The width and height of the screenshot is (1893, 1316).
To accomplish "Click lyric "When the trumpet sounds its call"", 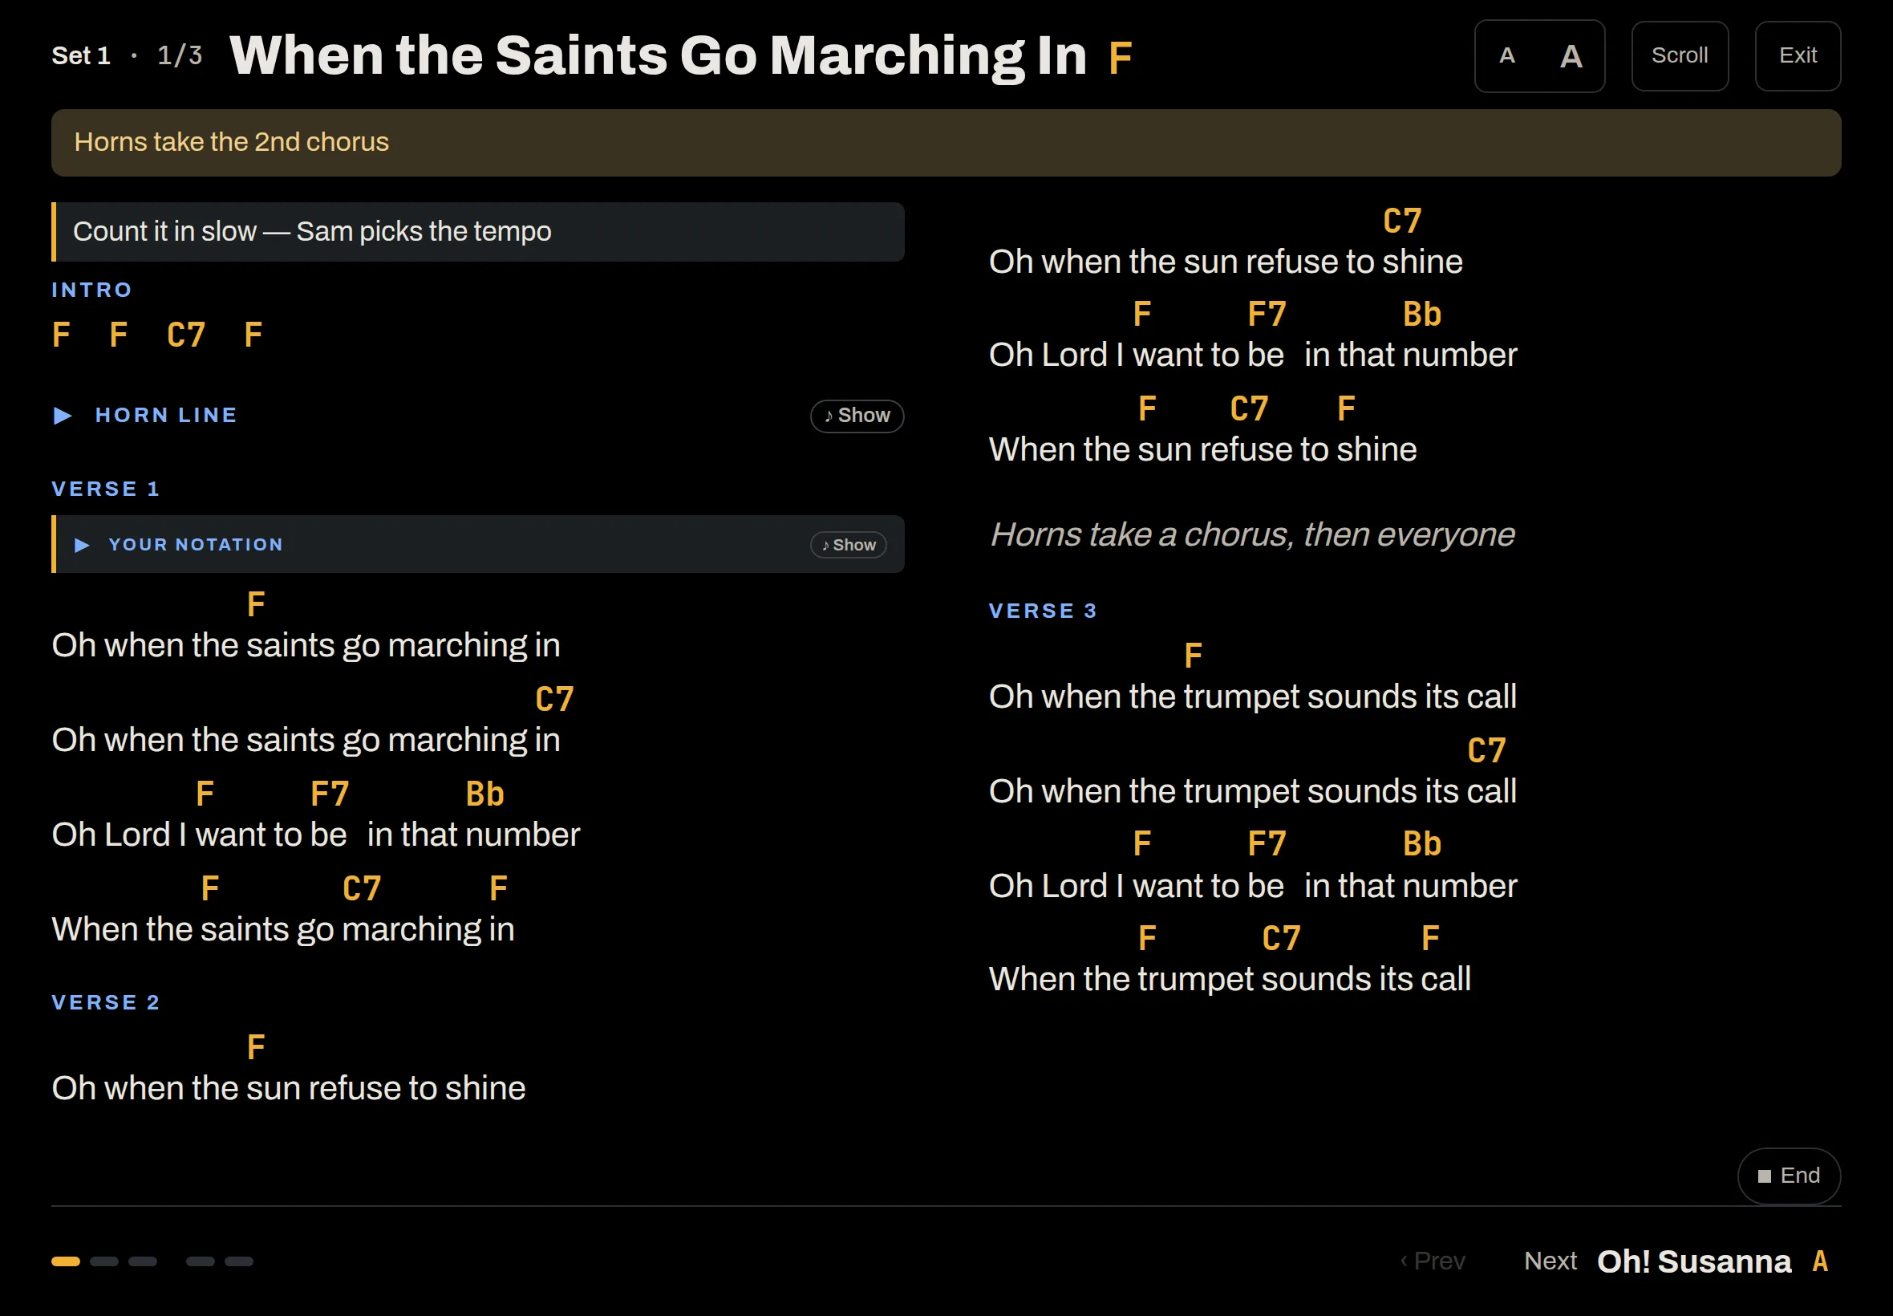I will pos(1230,980).
